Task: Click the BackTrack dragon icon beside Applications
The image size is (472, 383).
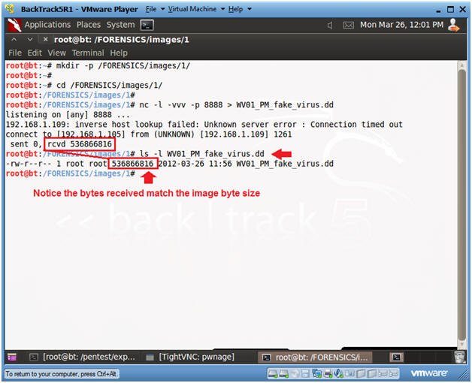Action: pos(14,25)
